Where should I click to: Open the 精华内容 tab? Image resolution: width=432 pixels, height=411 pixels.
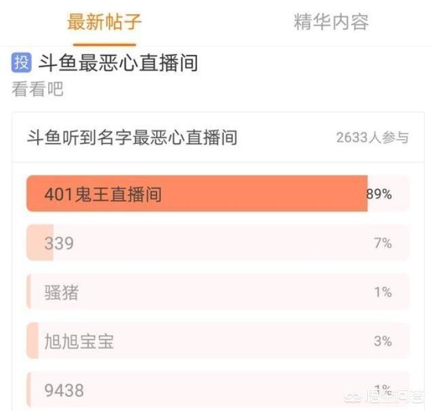point(331,22)
